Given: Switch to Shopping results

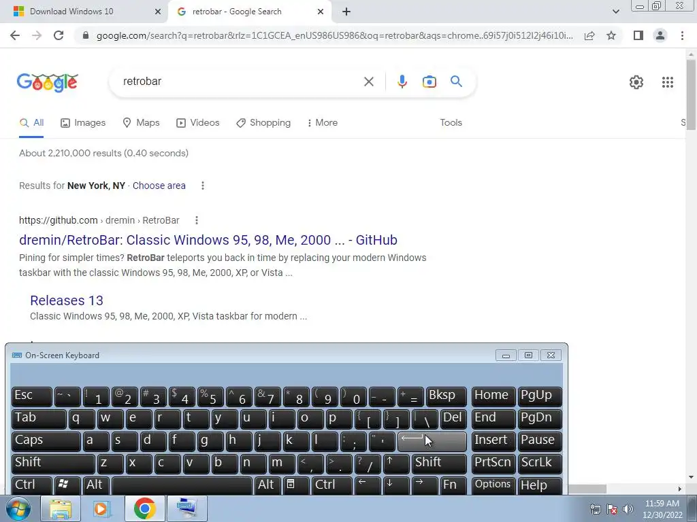Looking at the screenshot, I should coord(263,123).
